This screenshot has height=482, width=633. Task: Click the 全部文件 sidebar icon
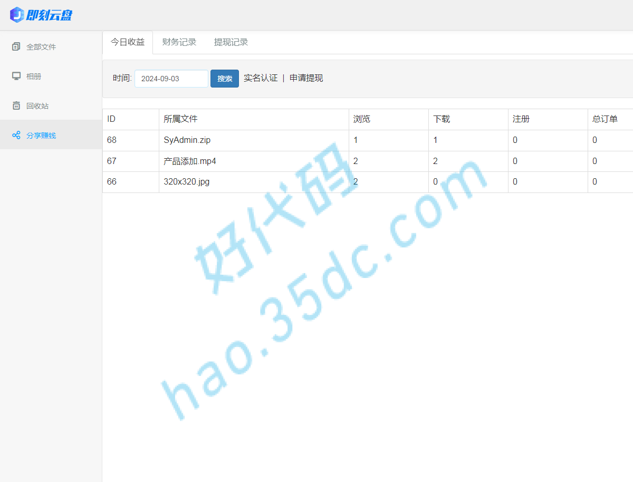(x=16, y=47)
